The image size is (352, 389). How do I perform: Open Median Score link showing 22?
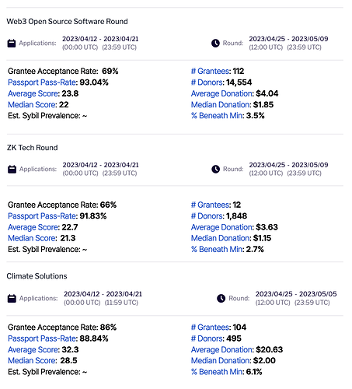pyautogui.click(x=32, y=105)
